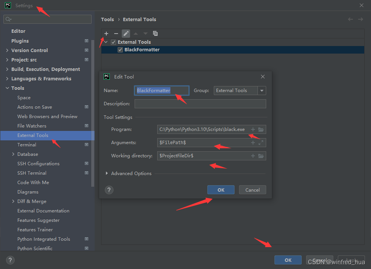The width and height of the screenshot is (371, 269).
Task: Click the move up arrow in toolbar
Action: coord(136,34)
